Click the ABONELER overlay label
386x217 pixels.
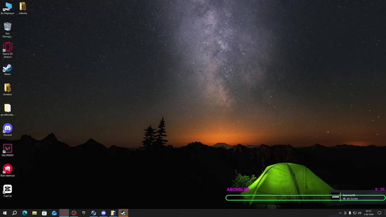[x=238, y=190]
